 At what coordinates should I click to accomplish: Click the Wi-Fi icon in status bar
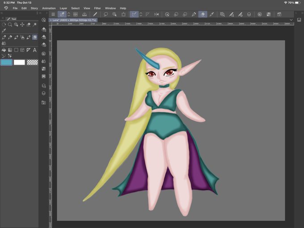[x=286, y=3]
